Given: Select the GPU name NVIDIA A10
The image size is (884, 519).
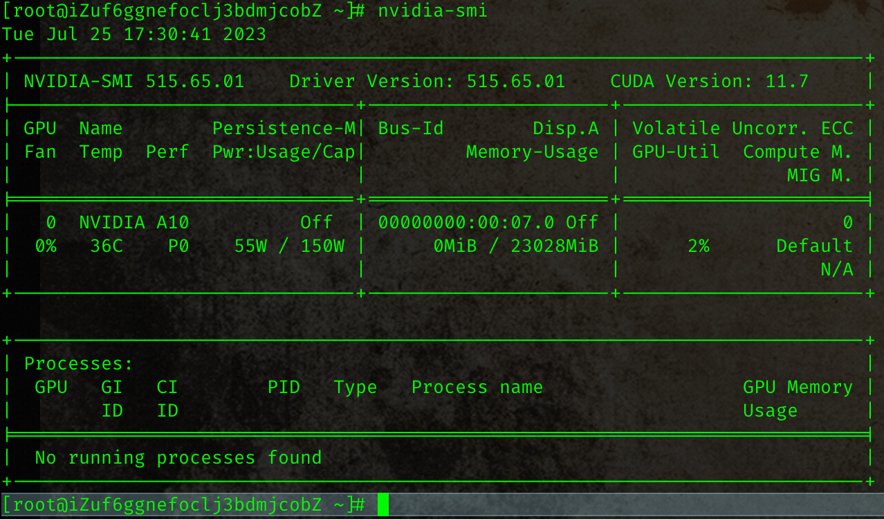Looking at the screenshot, I should pyautogui.click(x=133, y=222).
